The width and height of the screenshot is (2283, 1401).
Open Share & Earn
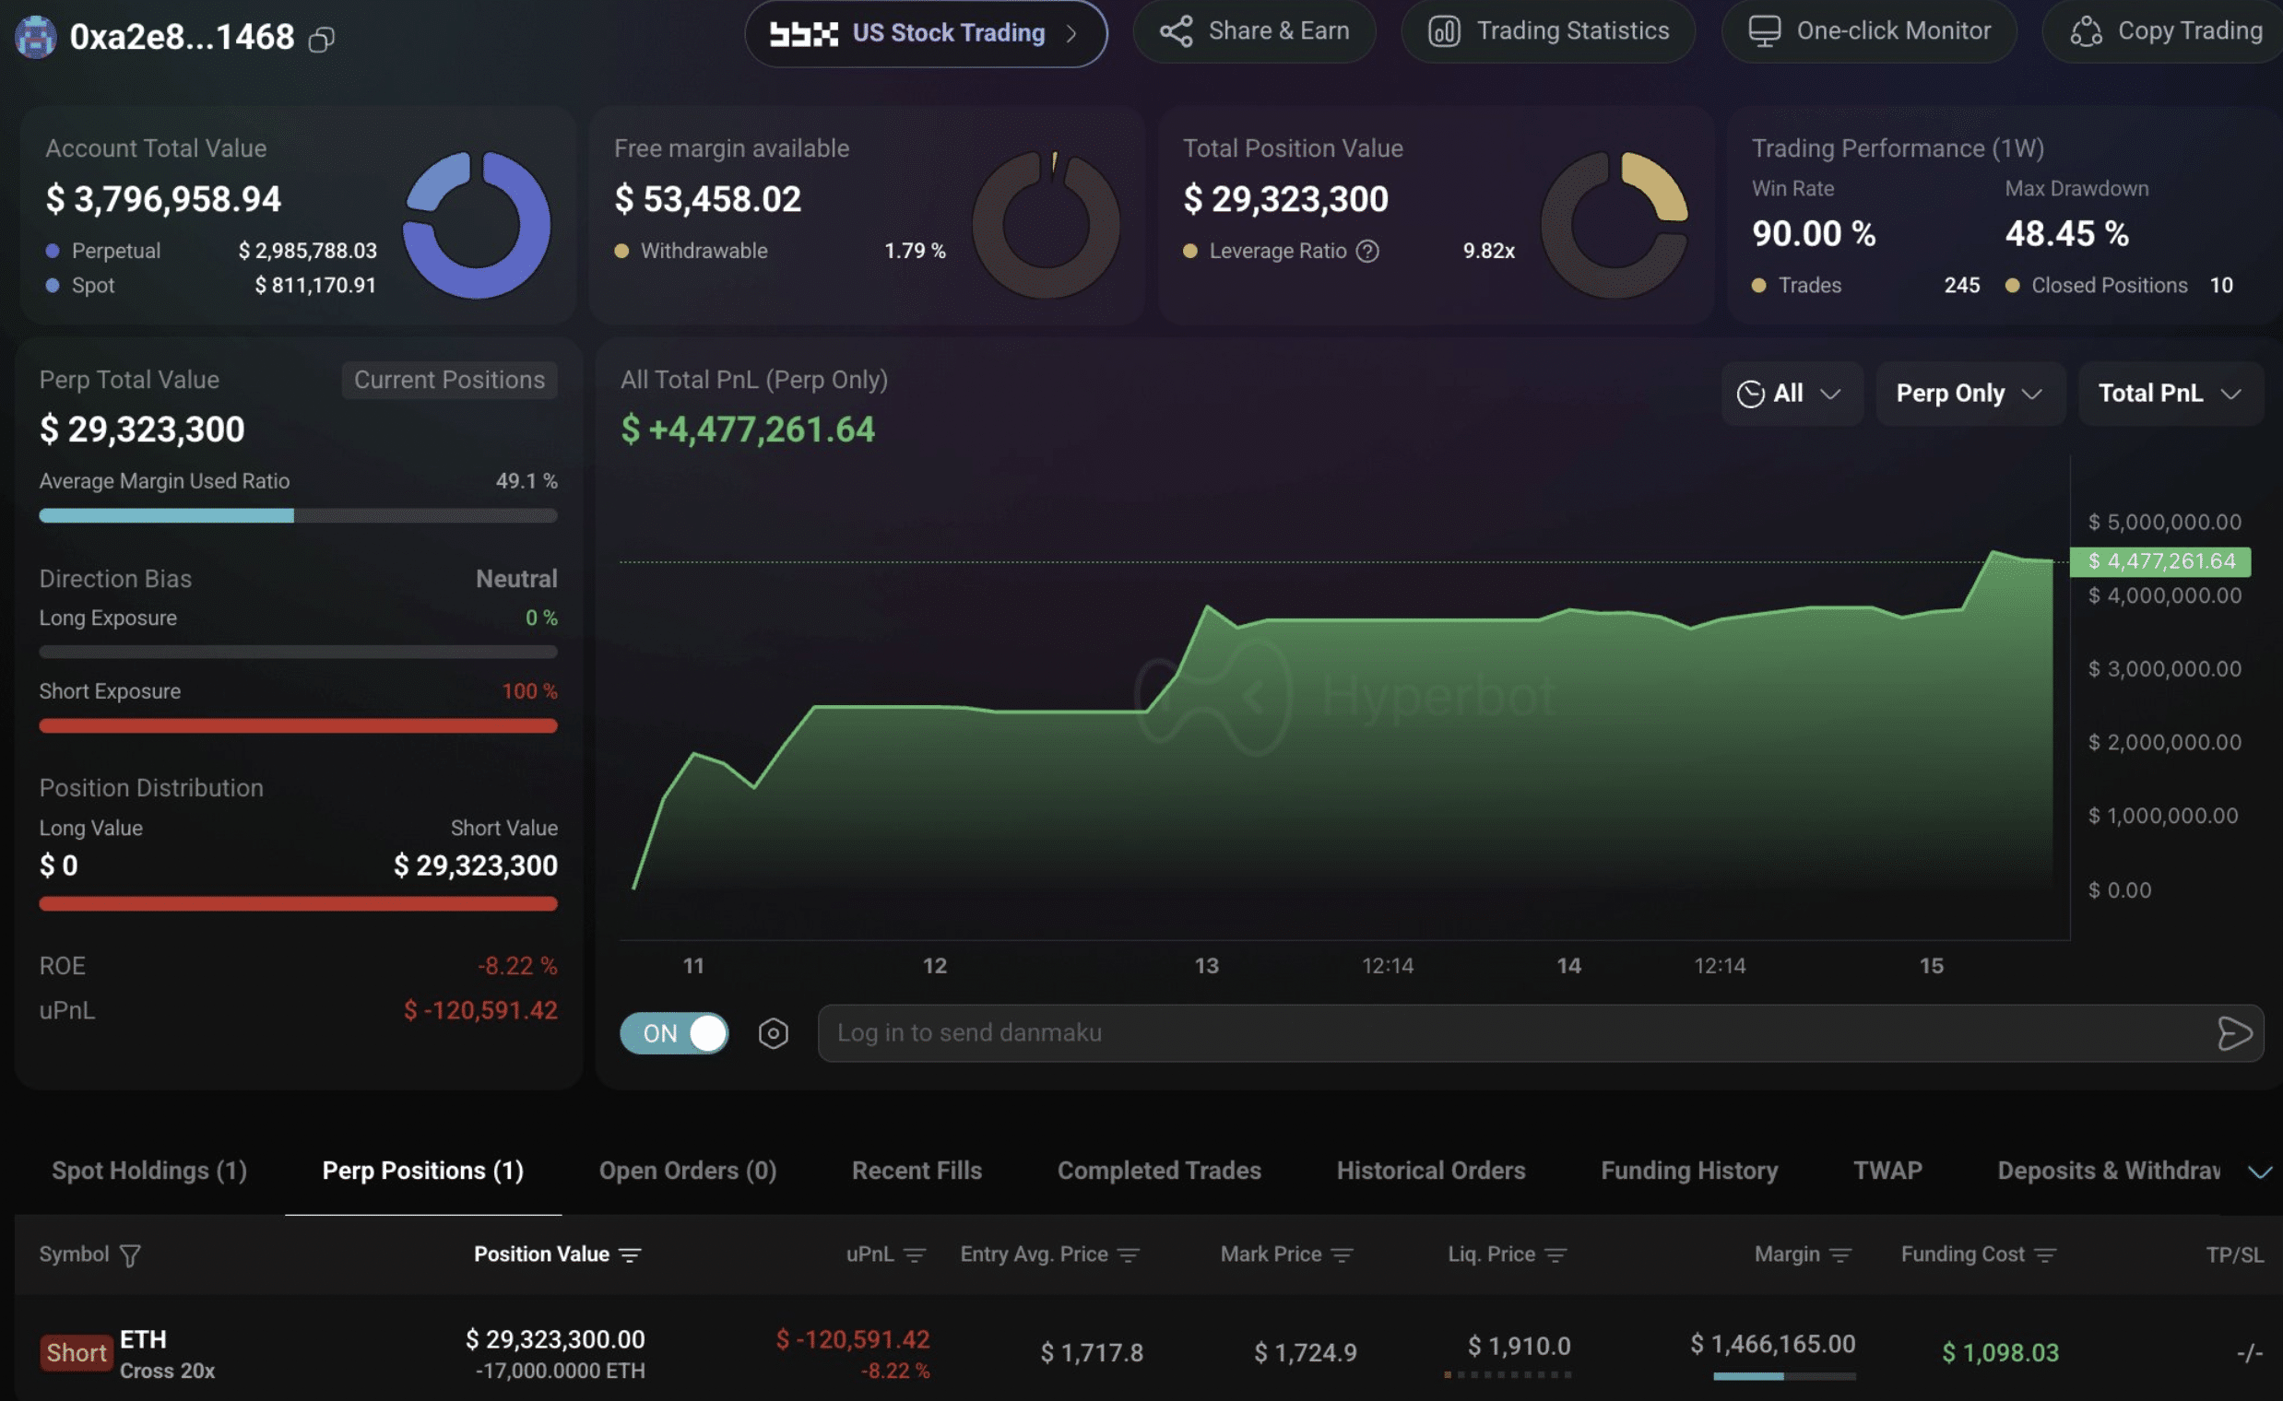(1254, 31)
